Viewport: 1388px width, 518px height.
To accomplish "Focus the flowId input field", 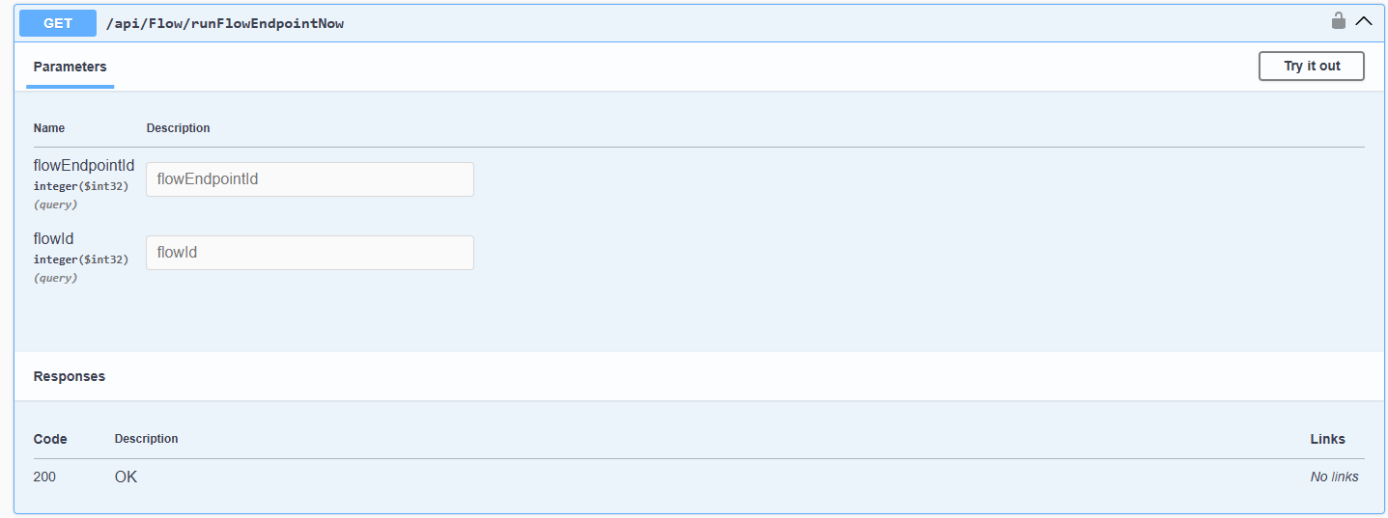I will 309,253.
